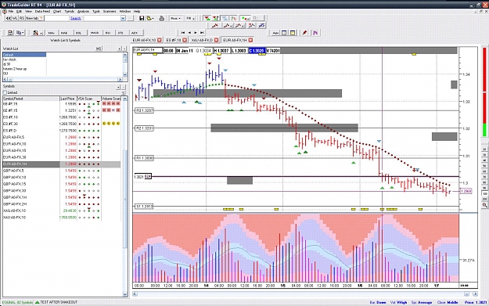Click the chart horizontal scrollbar left arrow
The width and height of the screenshot is (489, 306).
click(135, 293)
